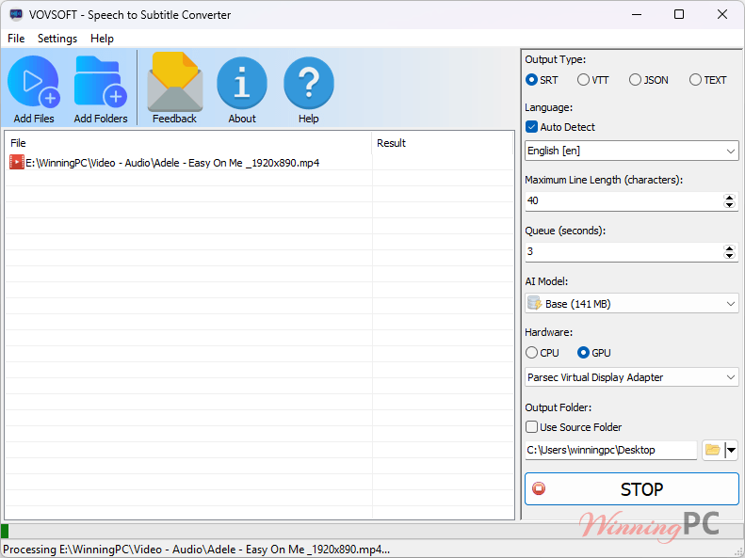745x558 pixels.
Task: Click the Maximum Line Length input field
Action: tap(624, 200)
